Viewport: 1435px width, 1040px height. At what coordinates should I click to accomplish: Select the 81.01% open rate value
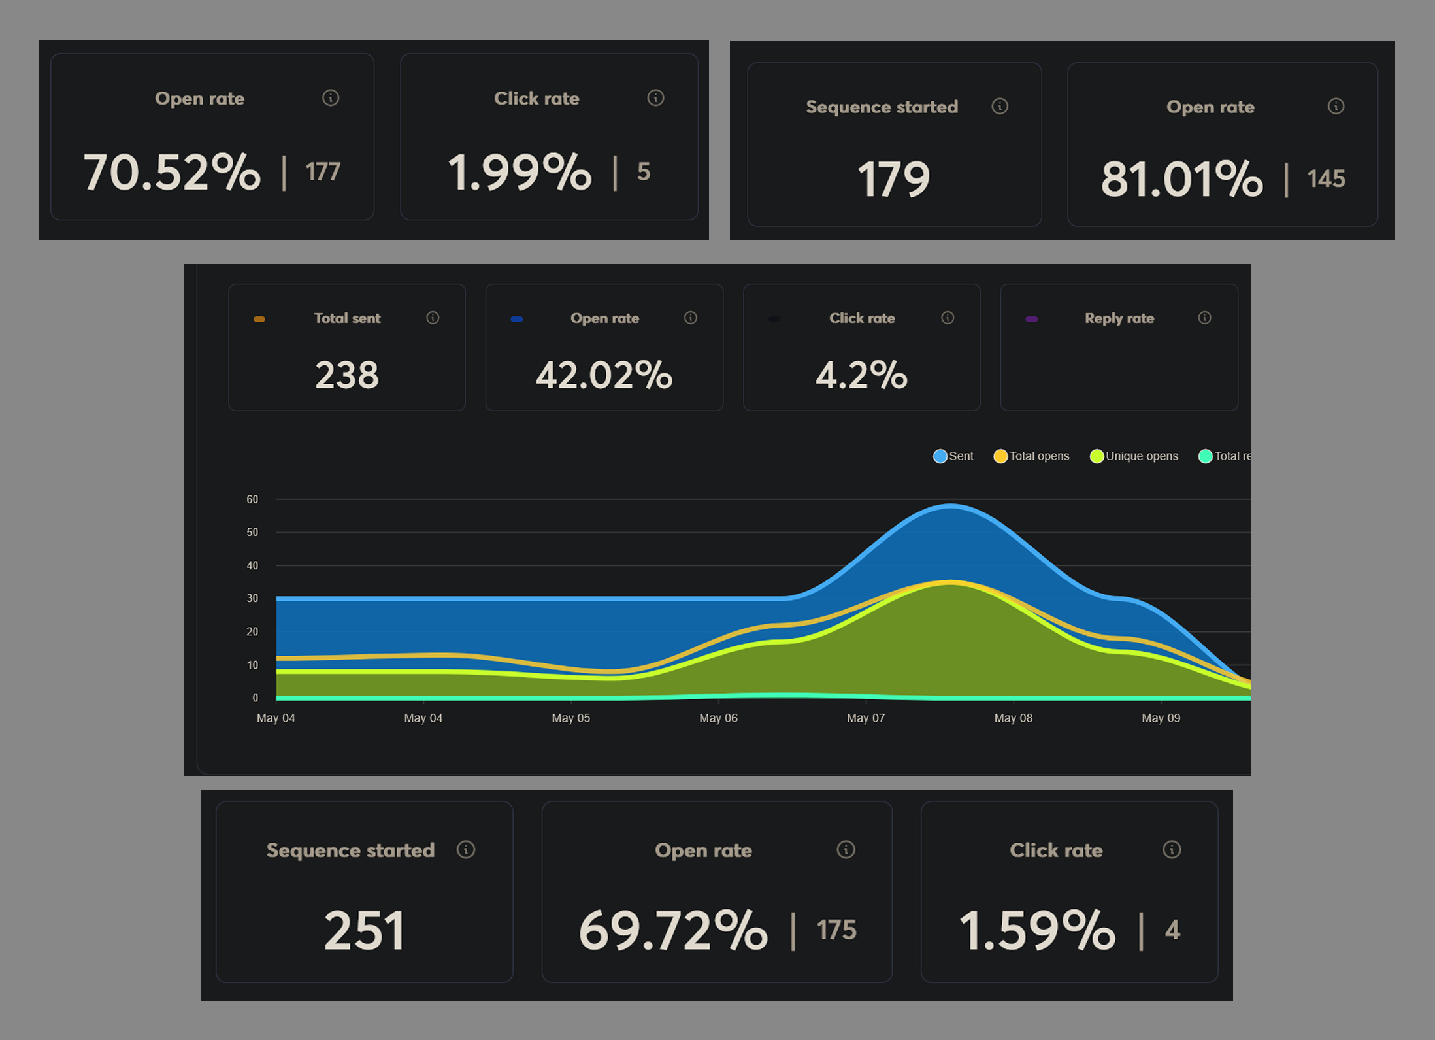tap(1182, 180)
